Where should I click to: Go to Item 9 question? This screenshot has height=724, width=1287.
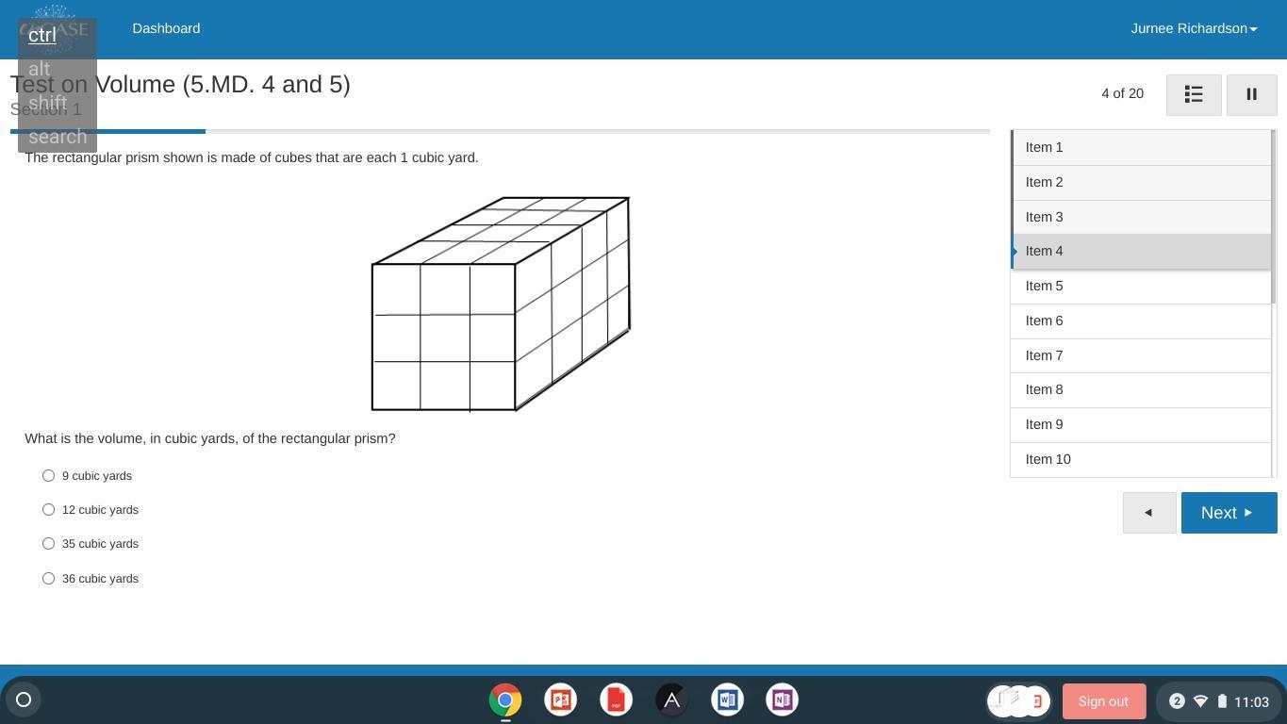(x=1141, y=425)
